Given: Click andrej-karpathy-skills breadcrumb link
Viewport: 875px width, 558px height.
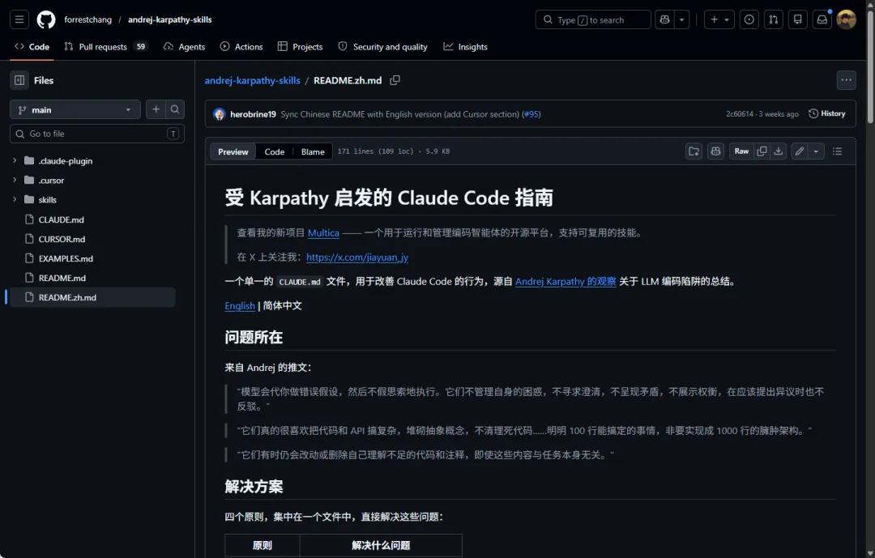Looking at the screenshot, I should click(252, 80).
